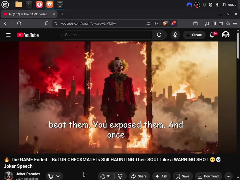The width and height of the screenshot is (240, 180).
Task: Mute the tab using its speaker icon
Action: (x=10, y=14)
